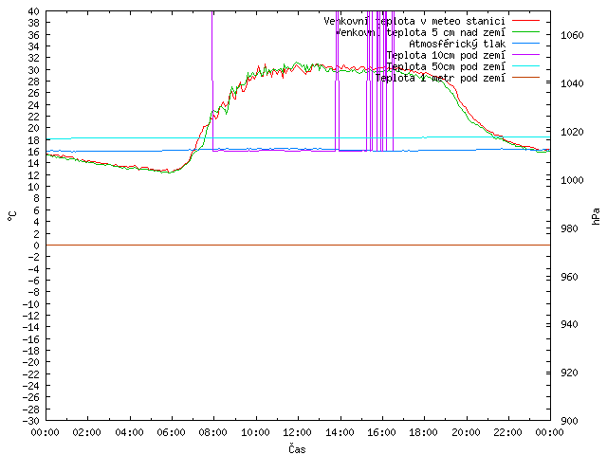
Task: Click right axis value '1000'
Action: (572, 180)
